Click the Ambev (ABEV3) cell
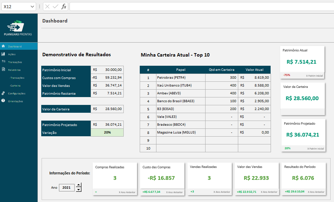 (181, 93)
